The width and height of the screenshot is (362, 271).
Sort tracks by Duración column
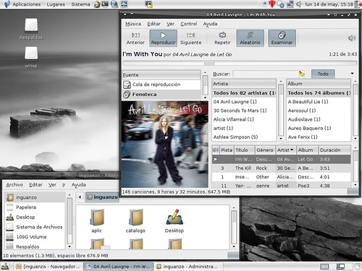tap(334, 150)
